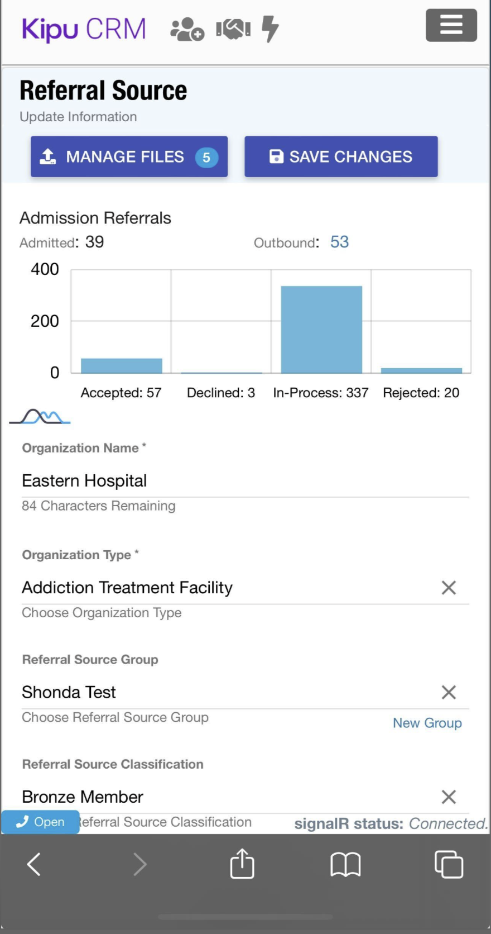Screen dimensions: 491x934
Task: Click the New Group link
Action: 427,723
